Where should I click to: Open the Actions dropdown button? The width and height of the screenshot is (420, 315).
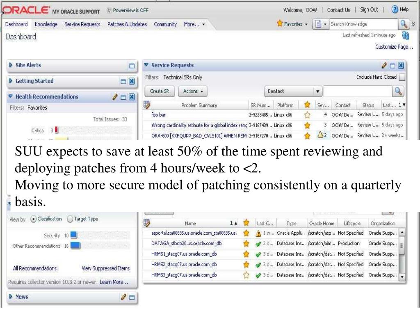click(193, 91)
